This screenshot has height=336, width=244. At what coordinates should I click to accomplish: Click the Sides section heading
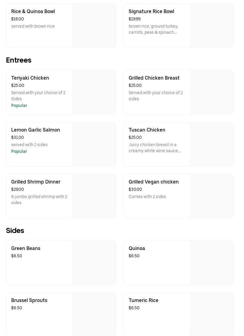pyautogui.click(x=15, y=231)
